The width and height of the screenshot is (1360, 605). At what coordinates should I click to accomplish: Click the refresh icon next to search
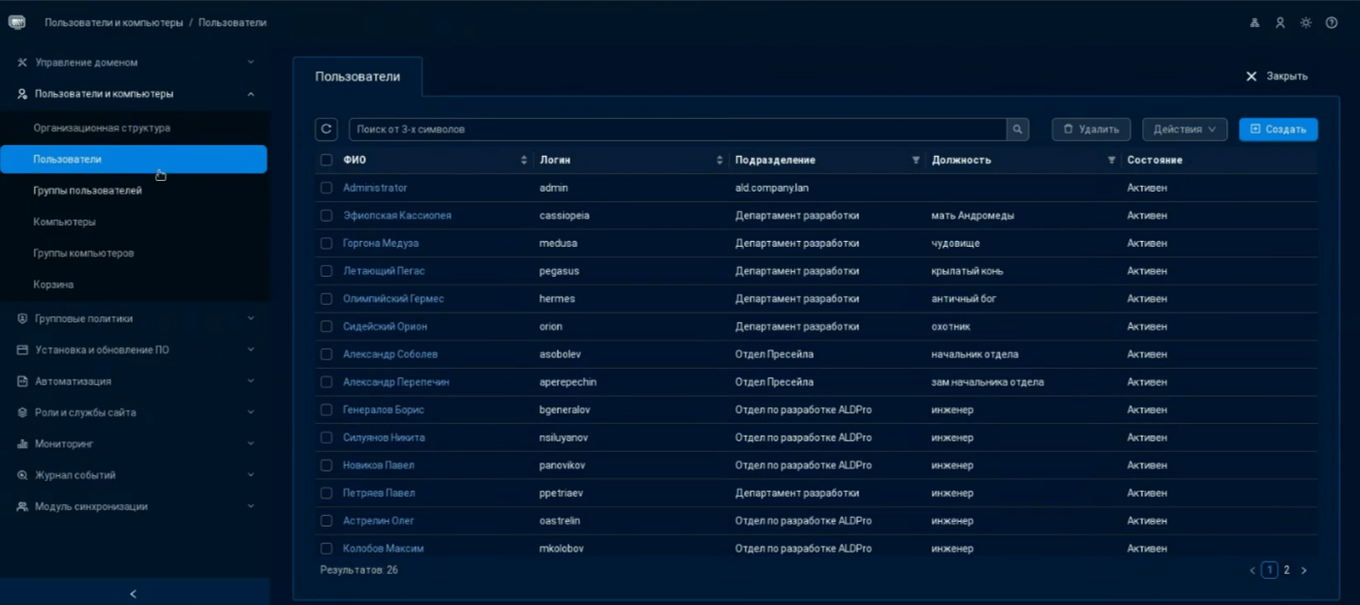click(326, 129)
